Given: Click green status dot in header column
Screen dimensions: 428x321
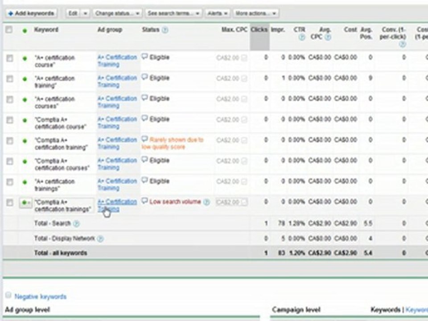Looking at the screenshot, I should tap(25, 31).
